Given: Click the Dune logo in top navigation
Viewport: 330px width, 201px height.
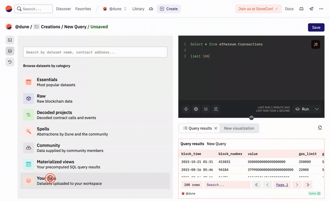Looking at the screenshot, I should pos(9,9).
